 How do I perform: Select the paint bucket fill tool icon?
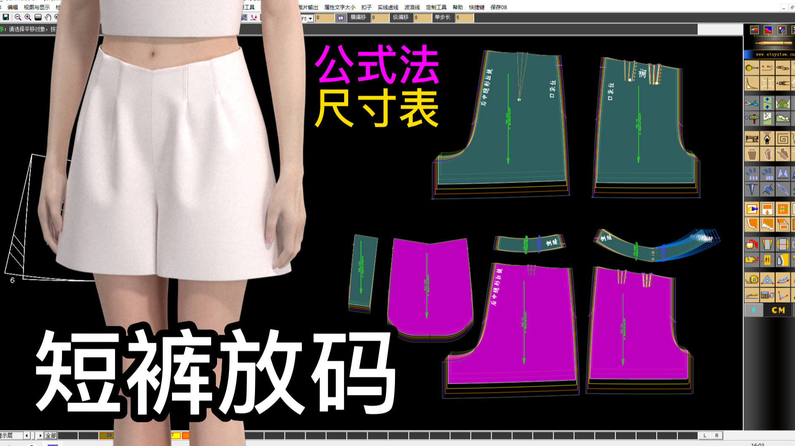coord(752,244)
